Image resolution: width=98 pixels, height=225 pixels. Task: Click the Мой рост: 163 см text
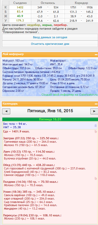point(13,61)
